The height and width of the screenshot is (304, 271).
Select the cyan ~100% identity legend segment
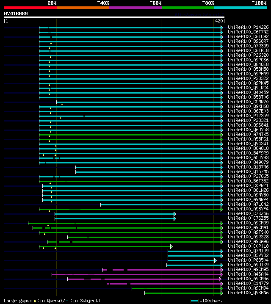(241, 8)
